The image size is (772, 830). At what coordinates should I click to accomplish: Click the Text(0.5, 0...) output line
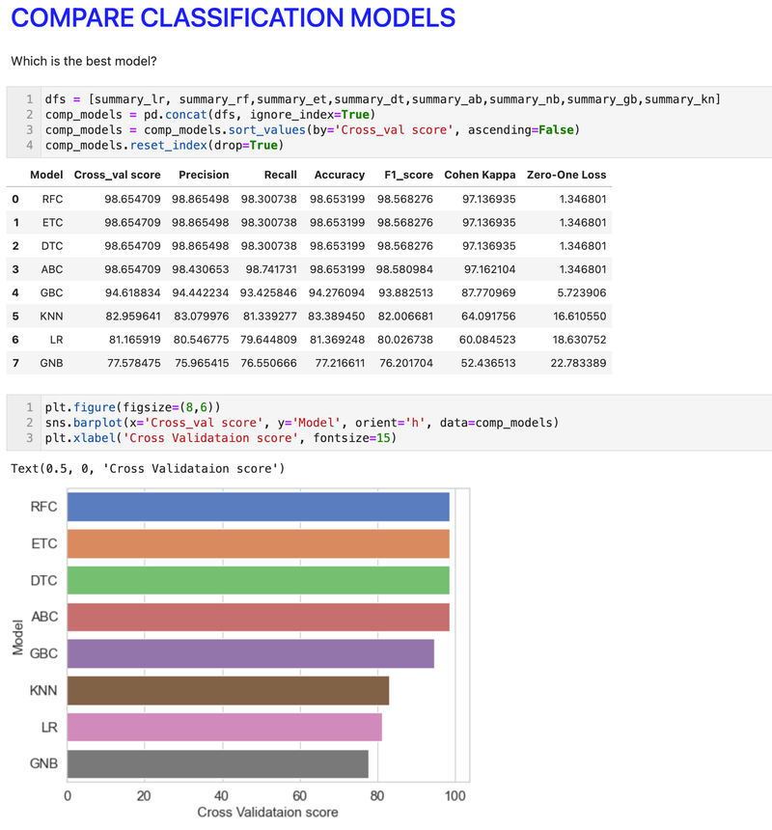(x=147, y=469)
